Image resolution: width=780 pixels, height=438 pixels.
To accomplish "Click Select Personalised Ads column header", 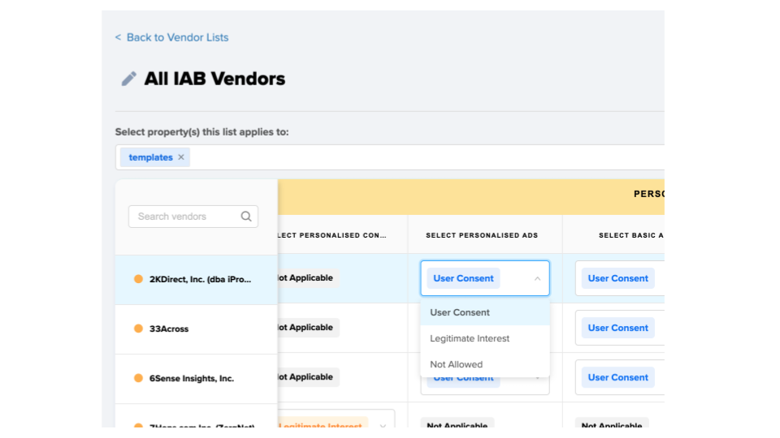I will coord(482,235).
